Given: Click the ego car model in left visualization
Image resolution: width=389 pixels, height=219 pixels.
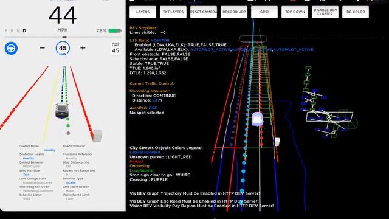Looking at the screenshot, I should point(61,111).
